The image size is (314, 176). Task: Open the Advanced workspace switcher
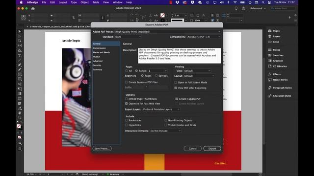(258, 8)
